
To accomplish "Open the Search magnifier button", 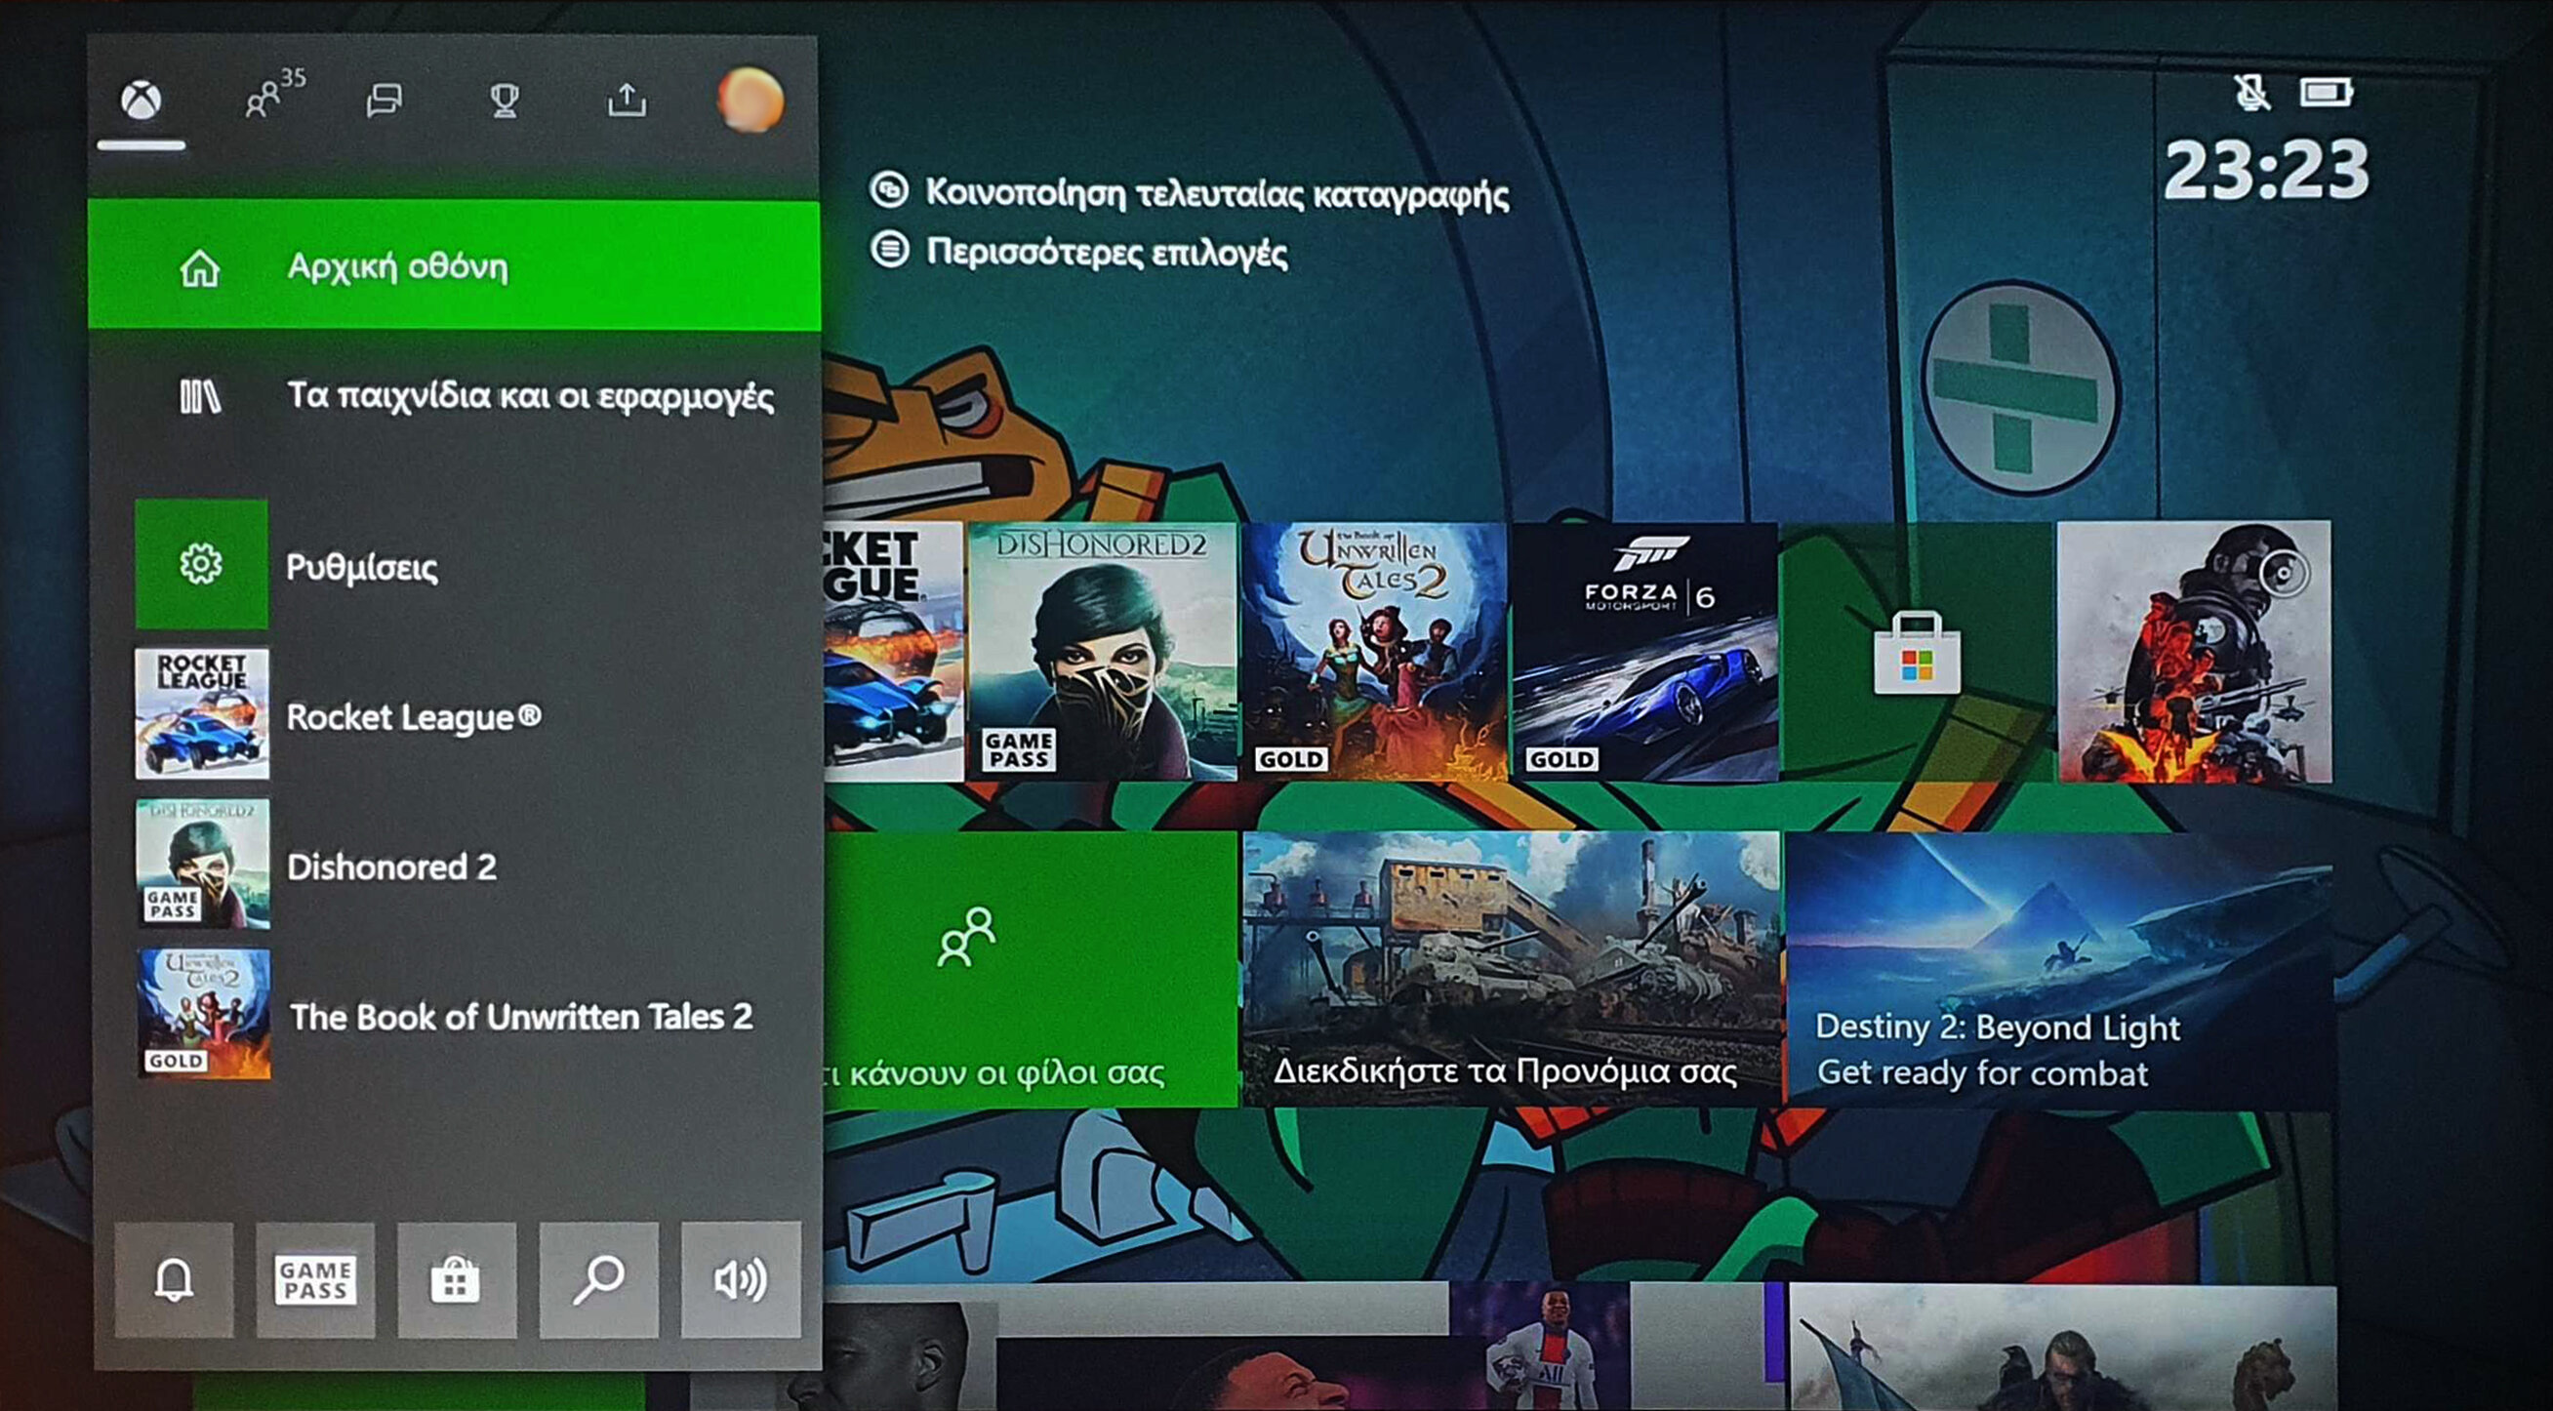I will coord(598,1279).
